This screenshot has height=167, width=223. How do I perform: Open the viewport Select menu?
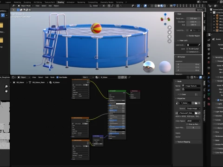[44, 6]
